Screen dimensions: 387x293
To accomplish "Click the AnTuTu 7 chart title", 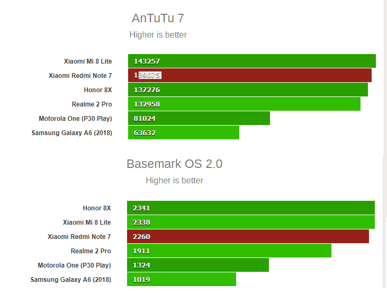I will point(158,19).
